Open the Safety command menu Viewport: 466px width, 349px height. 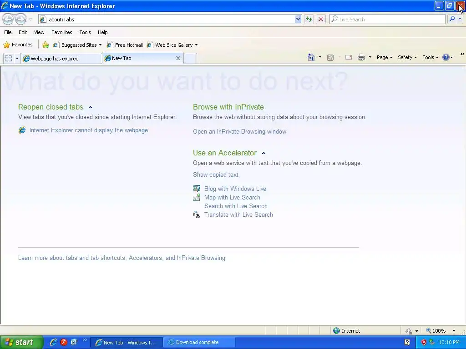click(x=407, y=57)
